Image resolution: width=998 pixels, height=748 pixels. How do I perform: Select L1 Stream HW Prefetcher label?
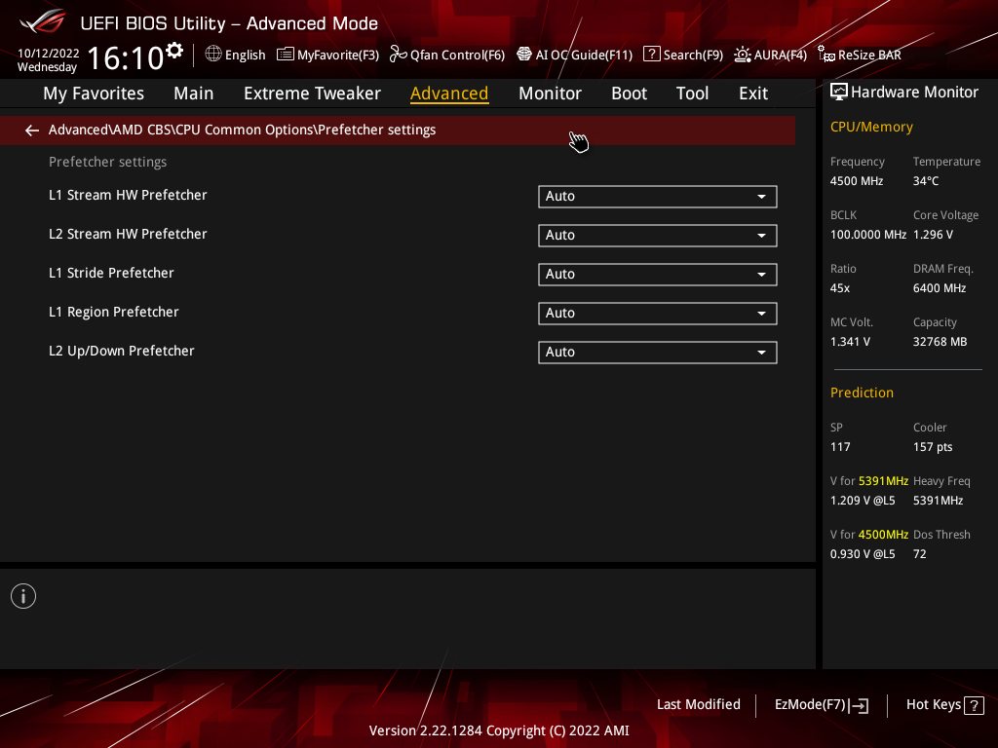pyautogui.click(x=128, y=195)
